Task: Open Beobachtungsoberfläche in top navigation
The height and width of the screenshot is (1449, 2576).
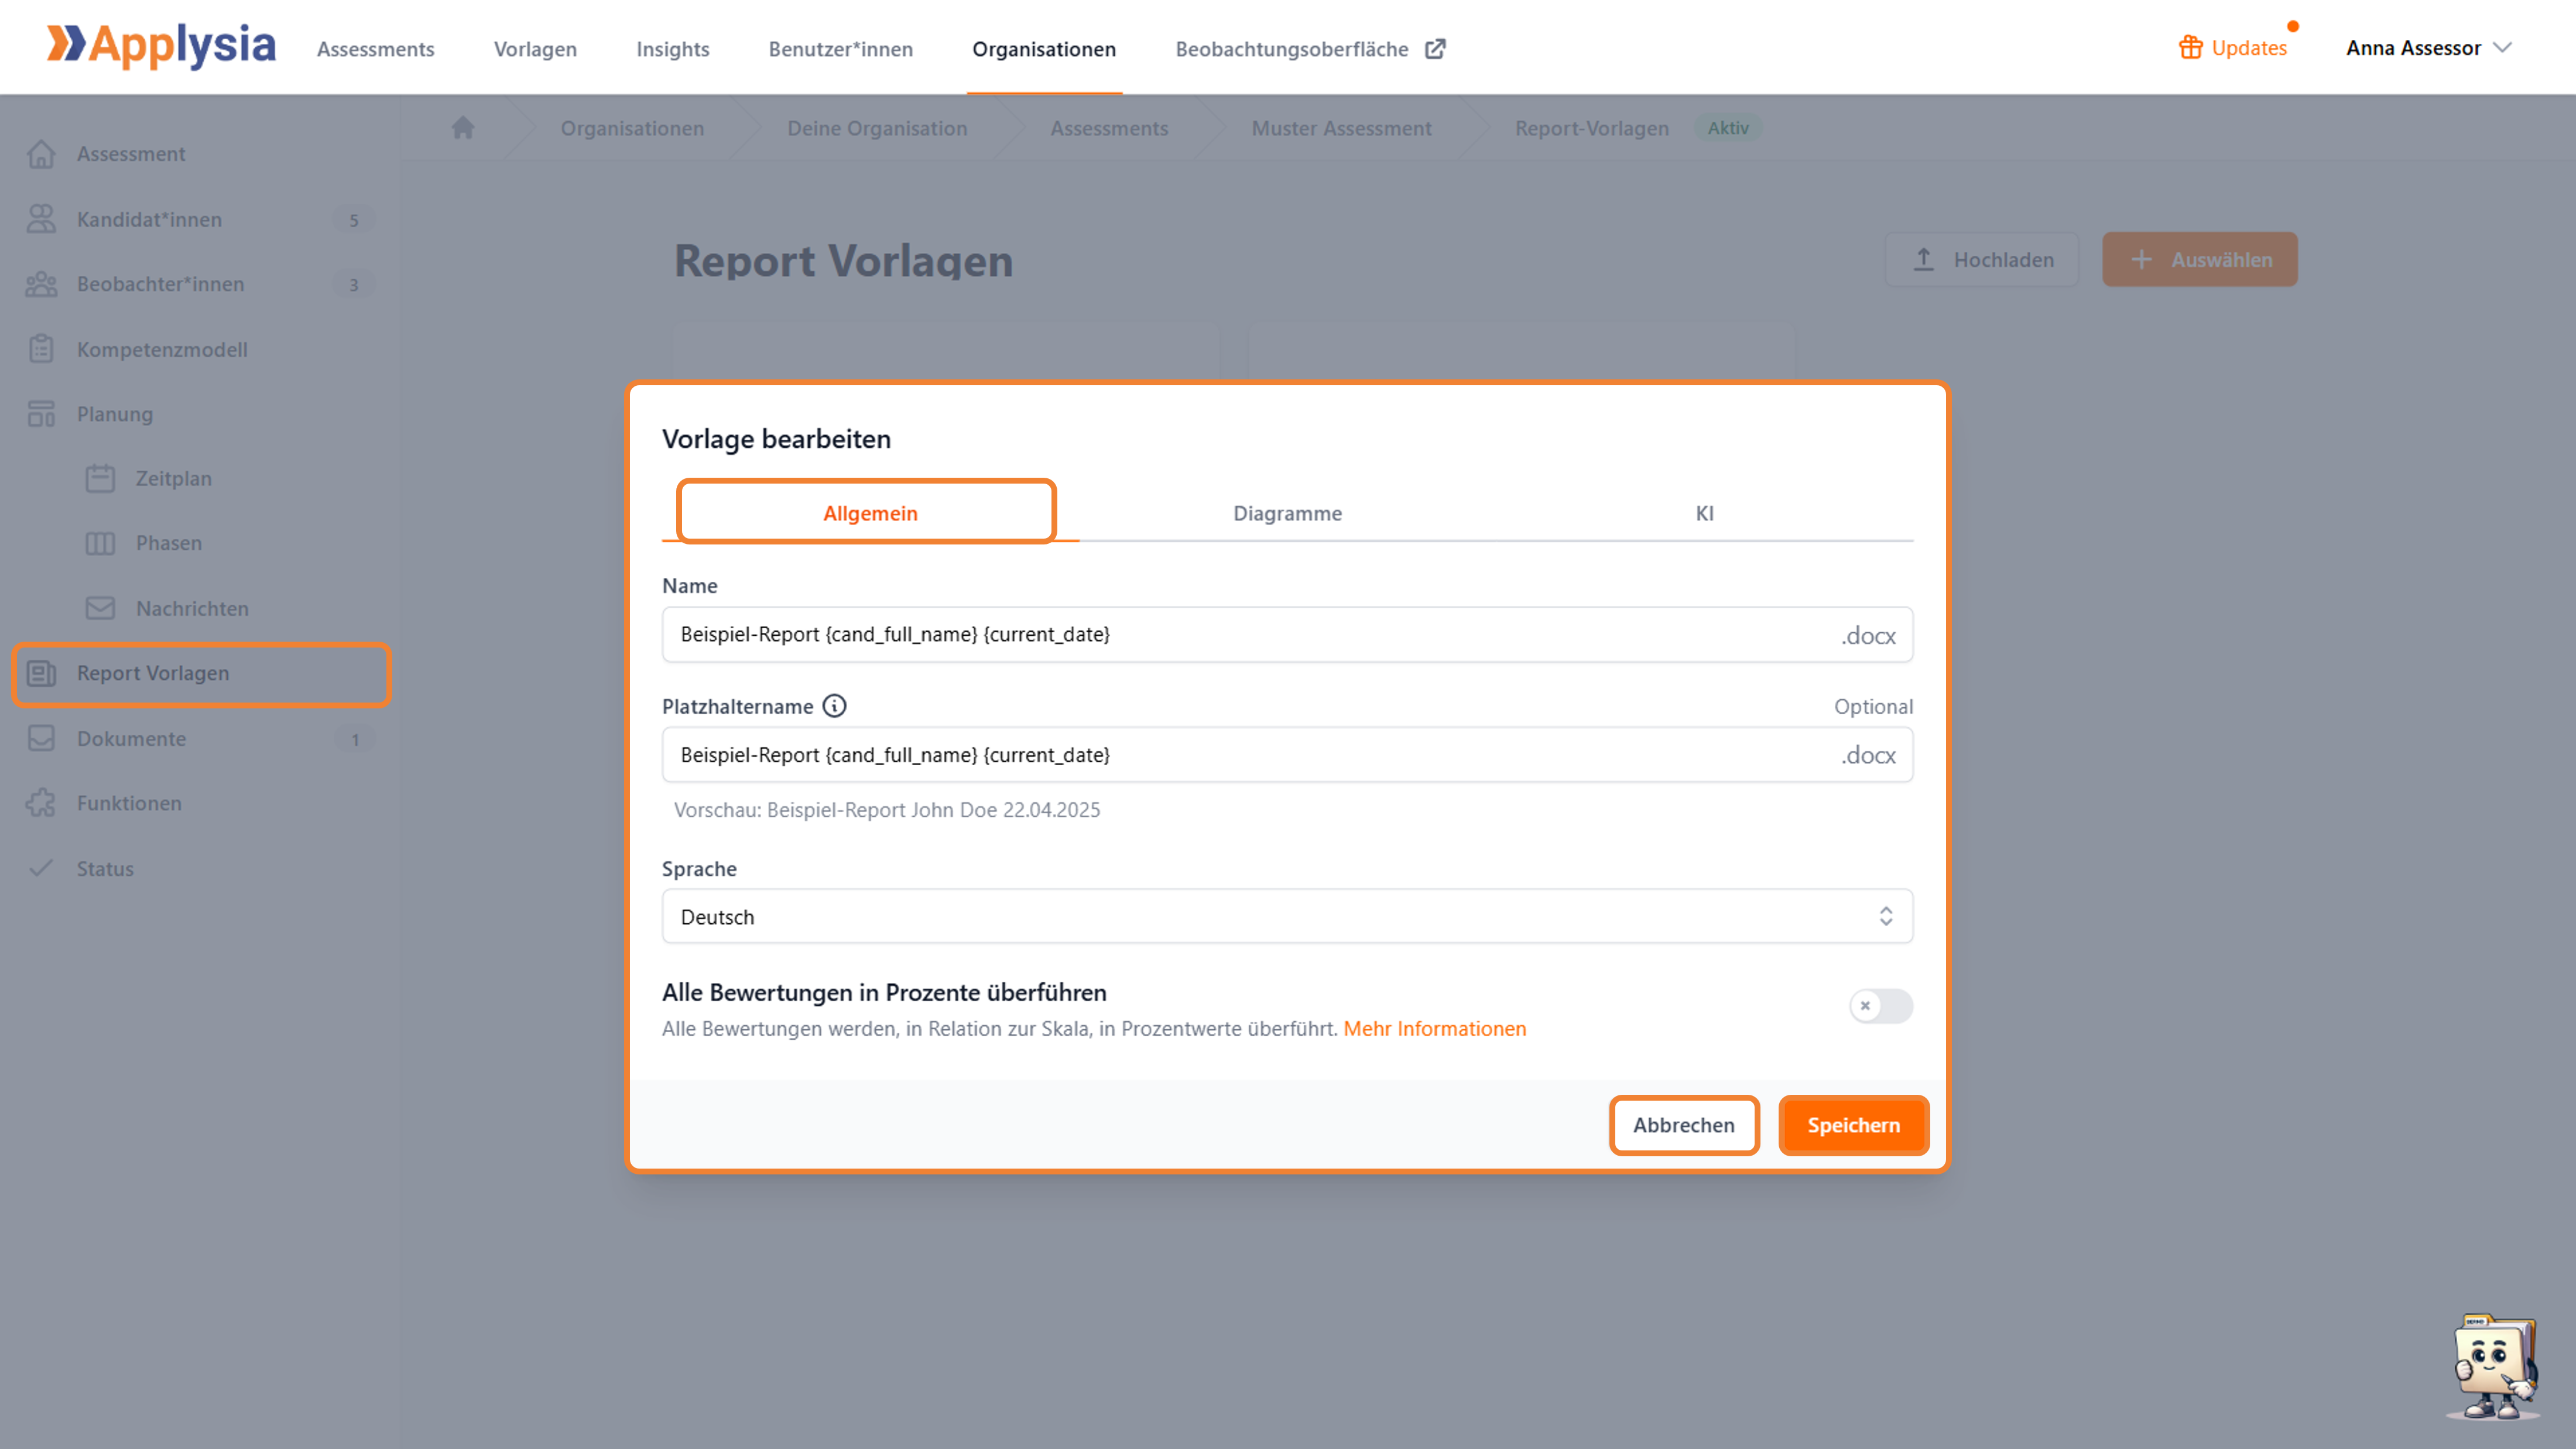Action: [1292, 49]
